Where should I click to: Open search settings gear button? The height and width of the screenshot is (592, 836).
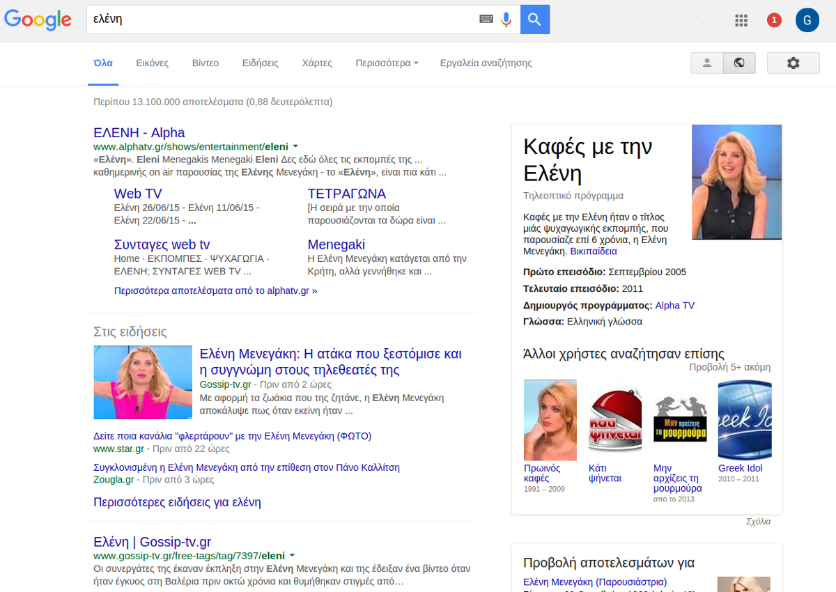(793, 63)
